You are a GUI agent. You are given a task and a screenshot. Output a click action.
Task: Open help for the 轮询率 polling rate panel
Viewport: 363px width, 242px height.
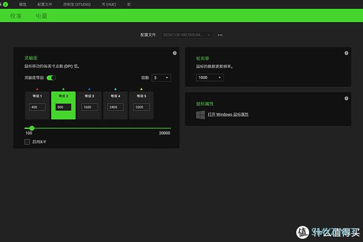click(x=346, y=53)
